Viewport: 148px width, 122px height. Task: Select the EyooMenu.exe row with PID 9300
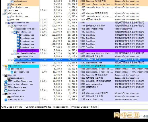tap(74, 38)
